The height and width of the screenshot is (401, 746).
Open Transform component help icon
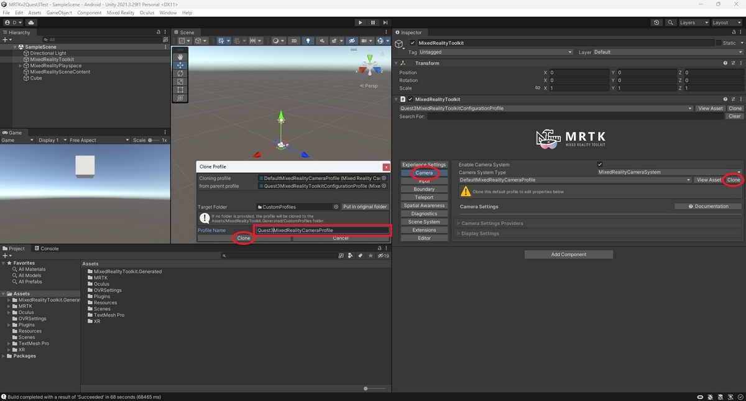point(725,63)
